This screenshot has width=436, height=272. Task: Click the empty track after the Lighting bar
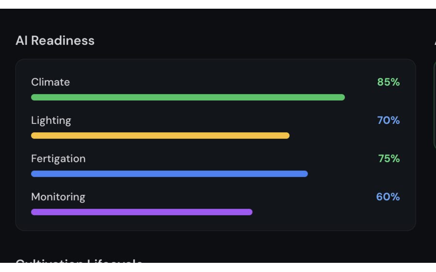tap(344, 136)
